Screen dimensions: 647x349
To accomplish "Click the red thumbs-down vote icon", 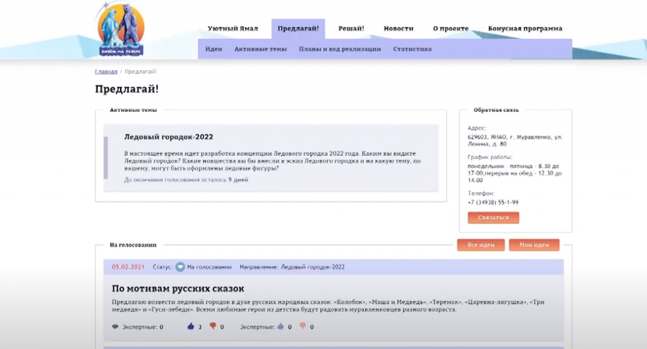I will click(x=213, y=327).
